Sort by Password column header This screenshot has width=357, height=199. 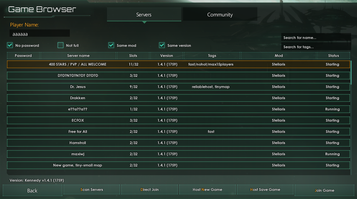click(23, 56)
